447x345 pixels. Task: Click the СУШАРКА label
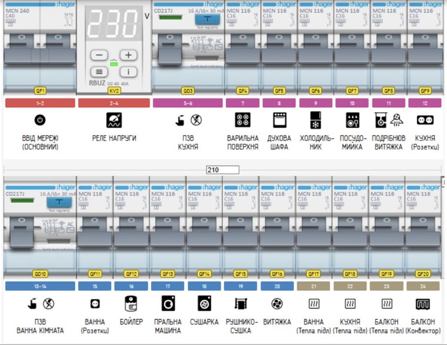204,322
